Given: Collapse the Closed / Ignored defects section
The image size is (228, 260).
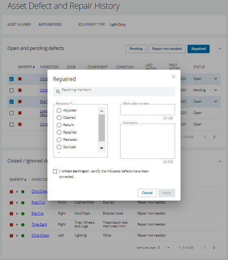Looking at the screenshot, I should 220,161.
